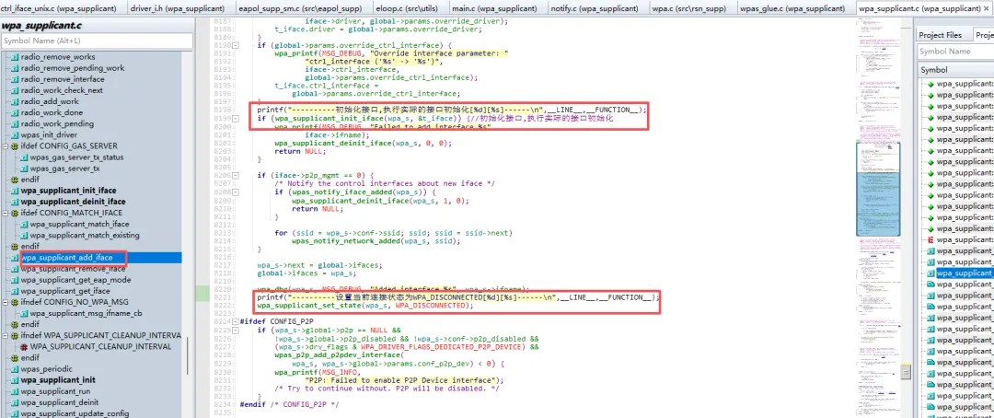Fold the code block at line 8190
Viewport: 994px width, 418px height.
(236, 46)
